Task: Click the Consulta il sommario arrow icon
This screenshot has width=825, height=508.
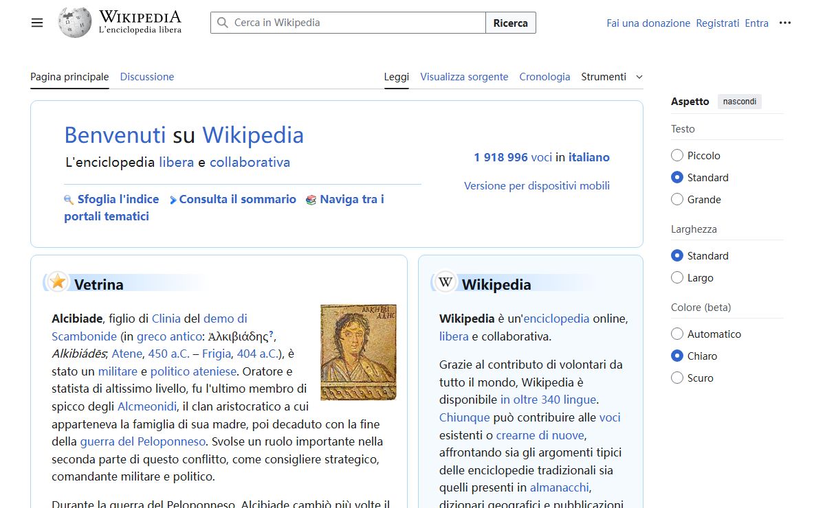Action: tap(173, 200)
